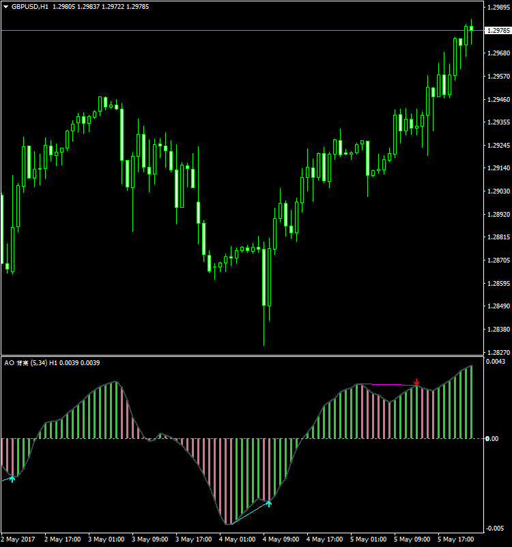
Task: Click the cyan up arrow near 4 May 09:00
Action: [269, 503]
